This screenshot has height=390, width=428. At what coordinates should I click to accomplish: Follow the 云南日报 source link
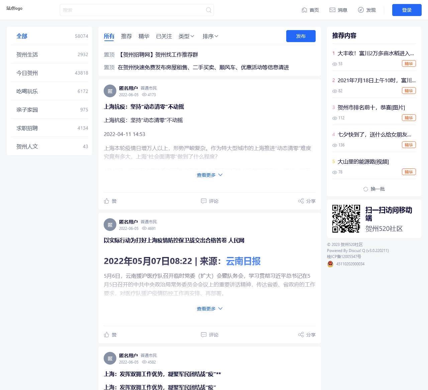[x=243, y=261]
